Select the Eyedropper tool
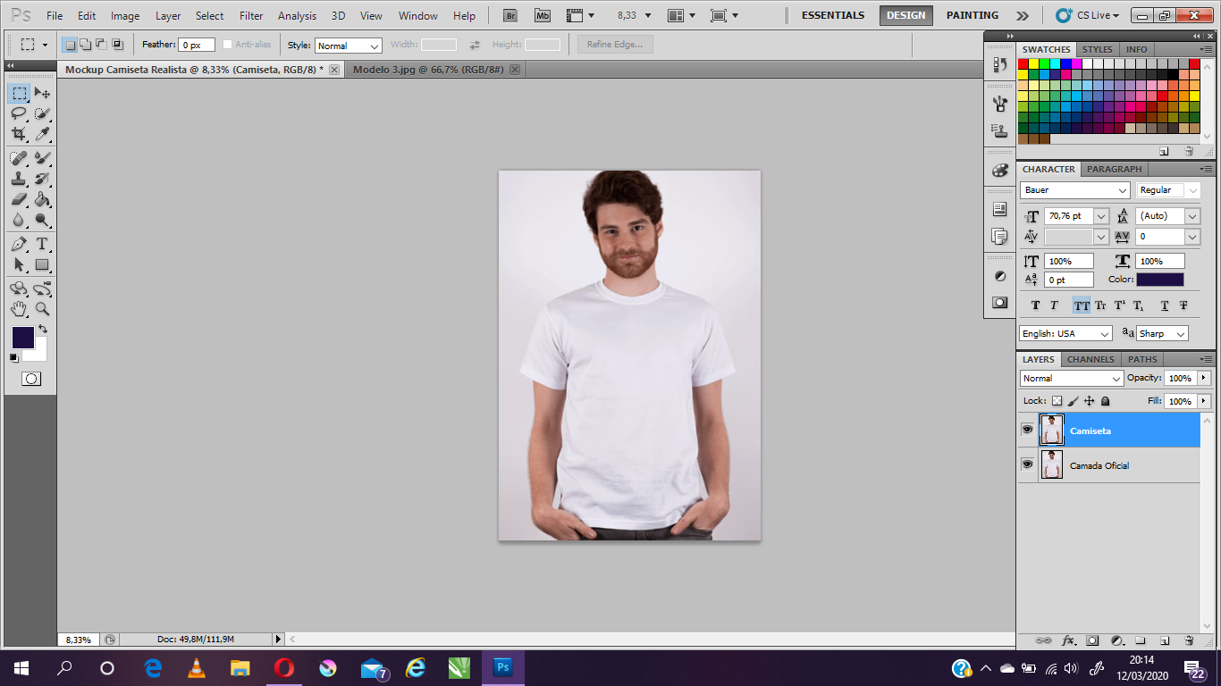This screenshot has width=1221, height=686. (x=42, y=134)
